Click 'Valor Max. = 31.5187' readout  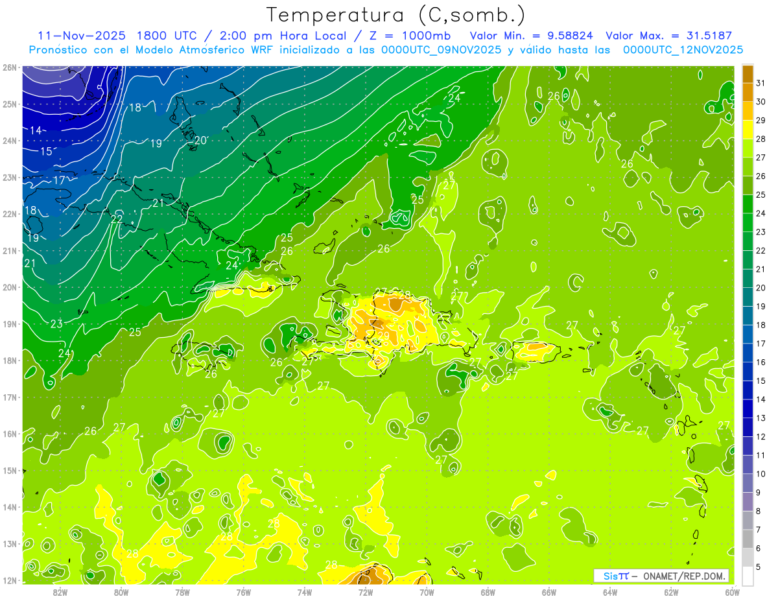(x=670, y=36)
